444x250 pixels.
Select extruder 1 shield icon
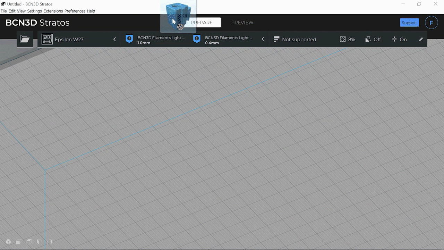pyautogui.click(x=129, y=39)
